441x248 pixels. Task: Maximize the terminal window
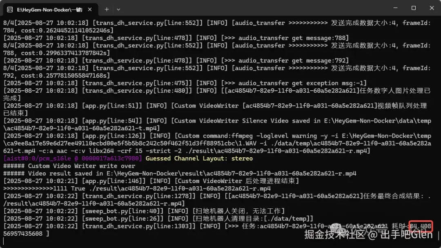coord(413,8)
